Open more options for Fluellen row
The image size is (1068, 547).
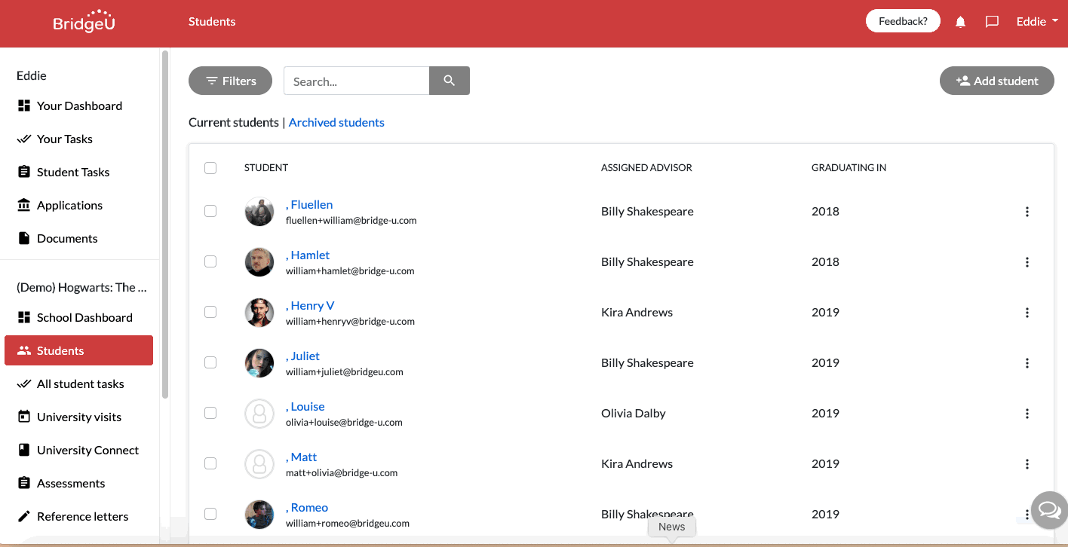(x=1027, y=212)
